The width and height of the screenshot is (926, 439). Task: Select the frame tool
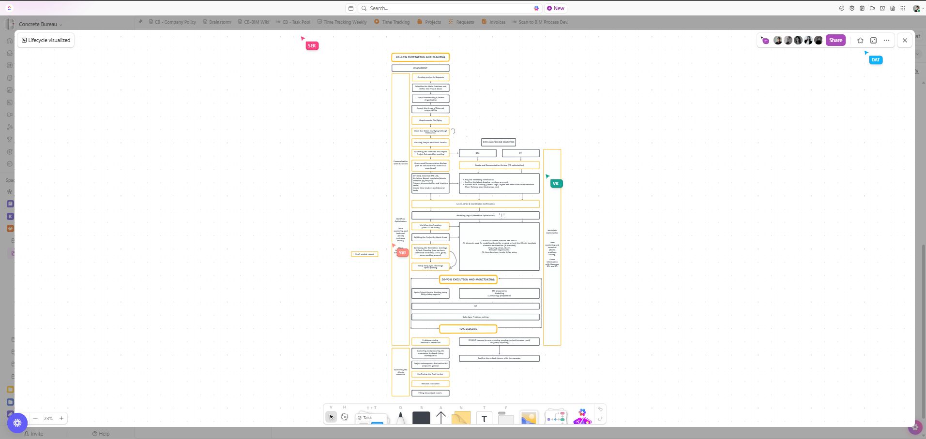(x=506, y=418)
